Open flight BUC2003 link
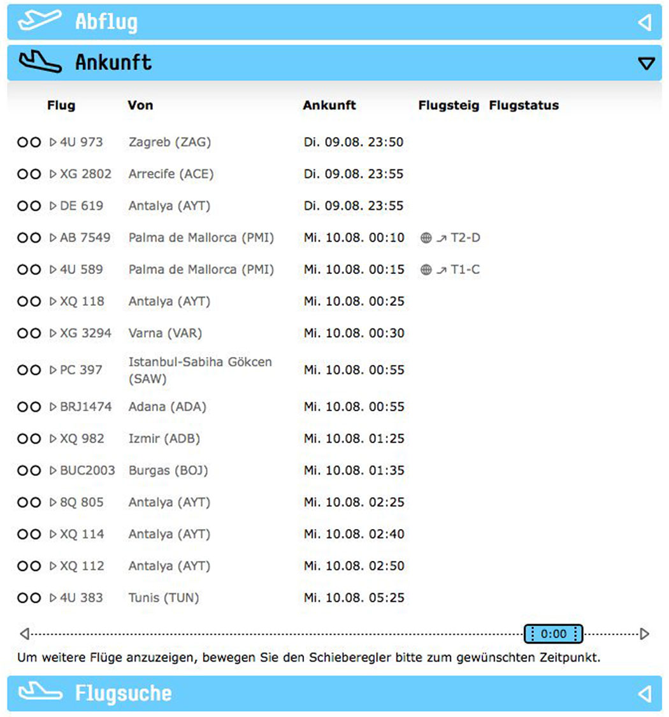The width and height of the screenshot is (669, 717). [x=88, y=470]
